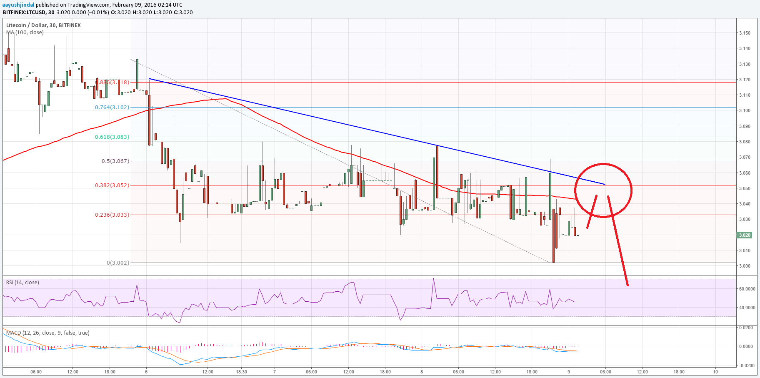
Task: Select the MACD (12, 26, close, 9) indicator label
Action: coord(48,333)
